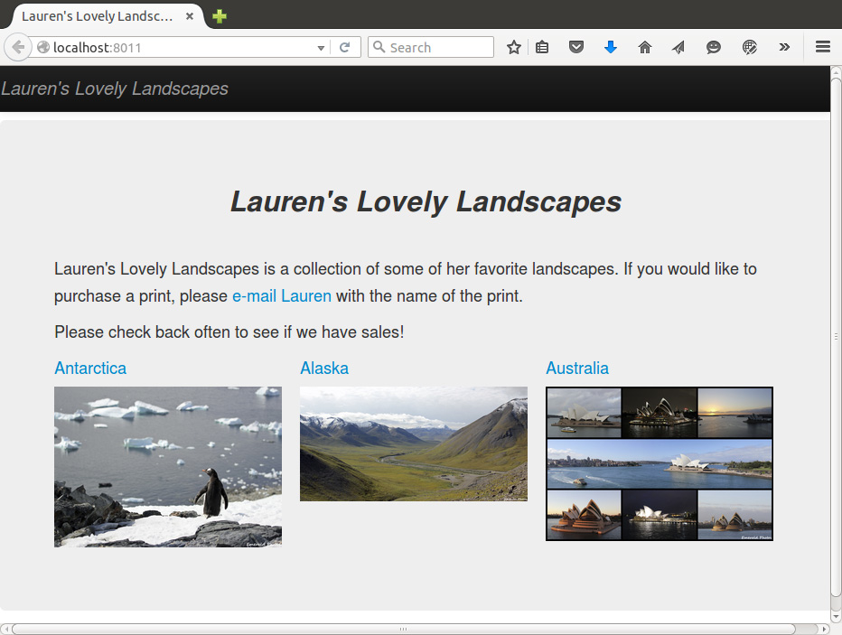Open a new tab with the green plus
The image size is (842, 635).
point(220,16)
